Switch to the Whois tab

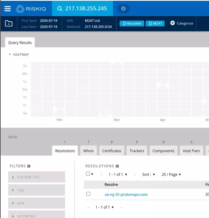click(x=88, y=151)
